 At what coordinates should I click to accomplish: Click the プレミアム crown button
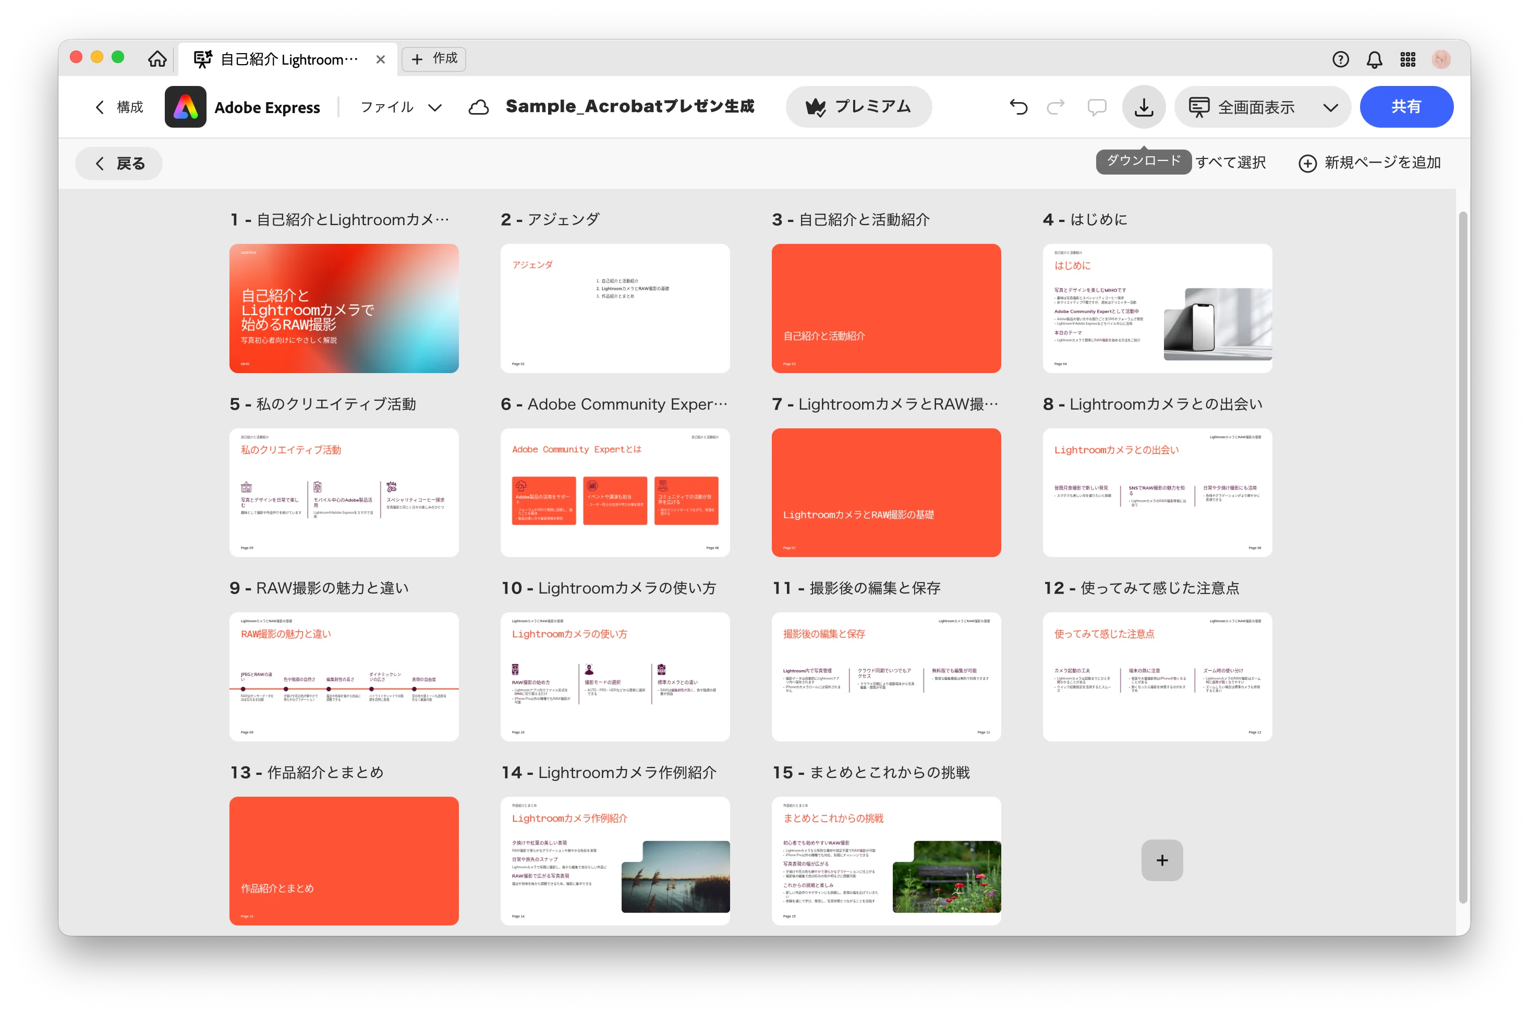tap(858, 107)
